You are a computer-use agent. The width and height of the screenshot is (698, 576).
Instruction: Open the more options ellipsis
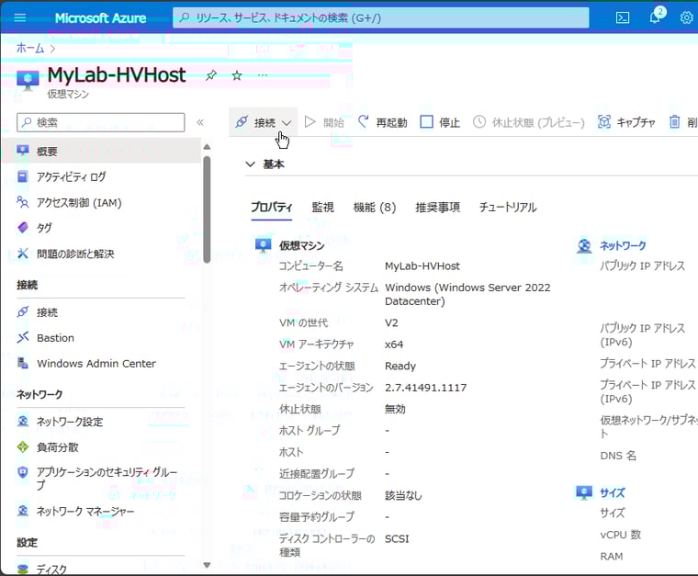tap(263, 74)
